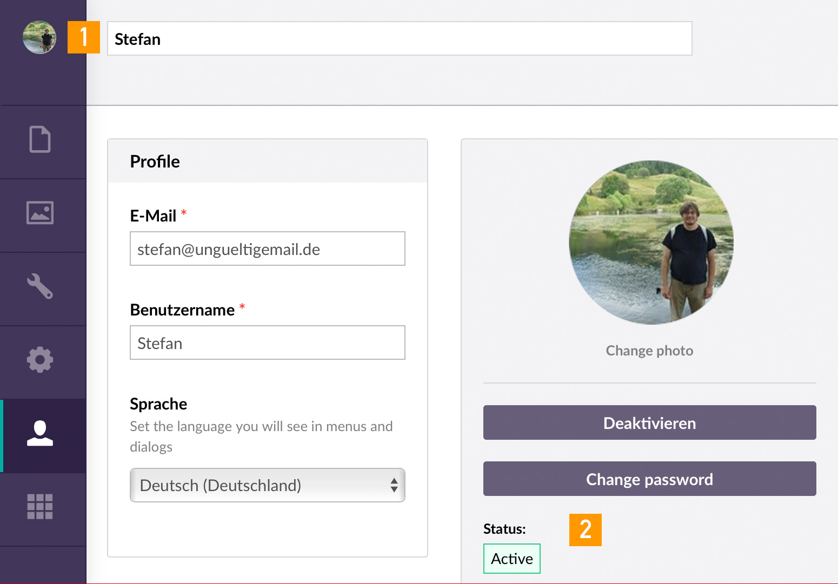Select the Users section person icon

coord(40,433)
